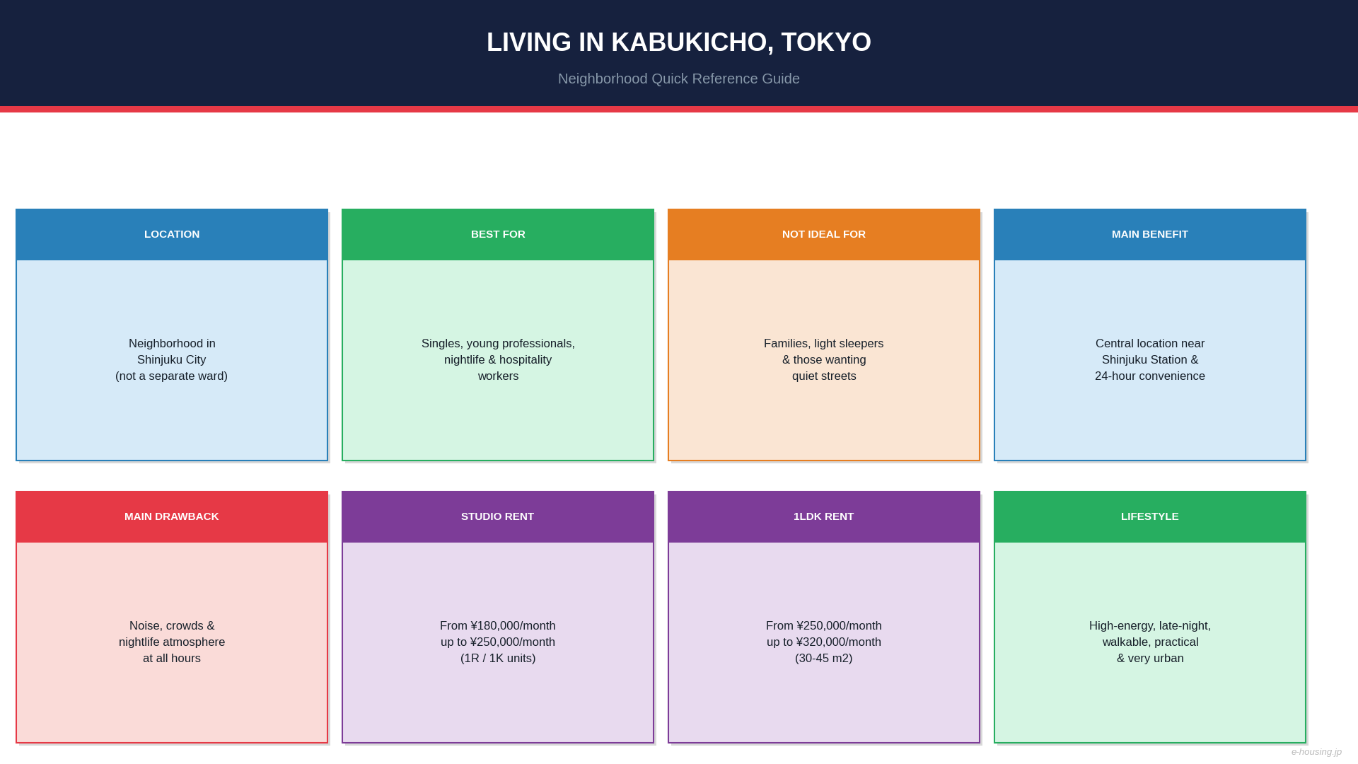Viewport: 1358px width, 764px height.
Task: Click the text "Central location near Shinjuku Station"
Action: [1150, 352]
